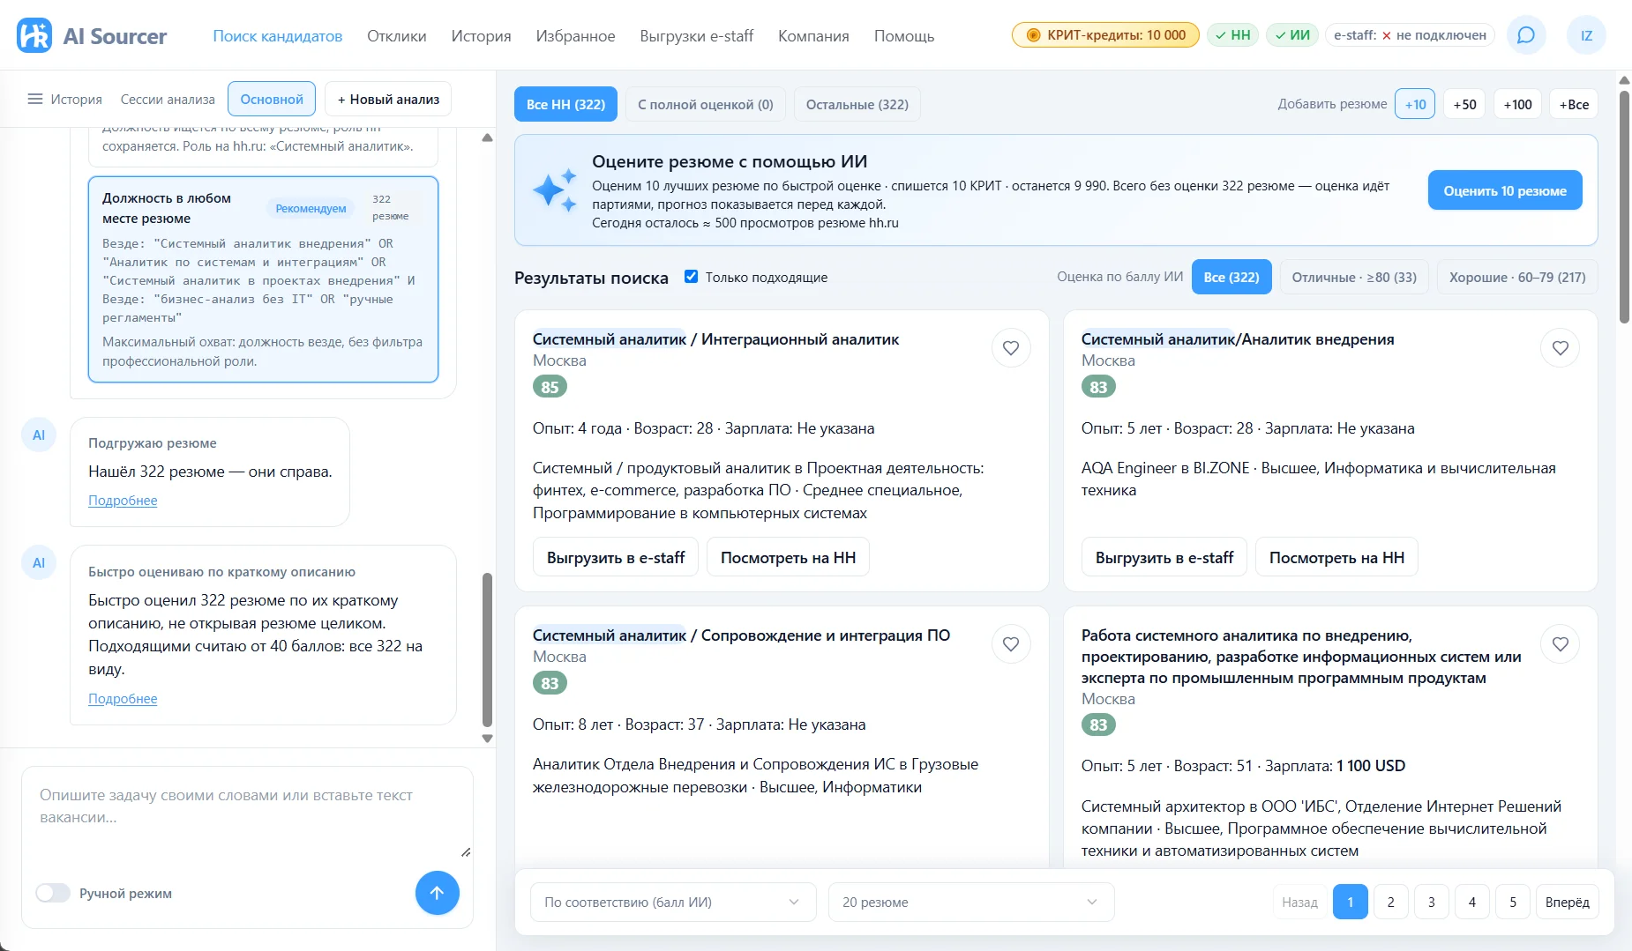Filter by Отличные ≥80 (33)
Viewport: 1632px width, 951px height.
click(x=1354, y=277)
